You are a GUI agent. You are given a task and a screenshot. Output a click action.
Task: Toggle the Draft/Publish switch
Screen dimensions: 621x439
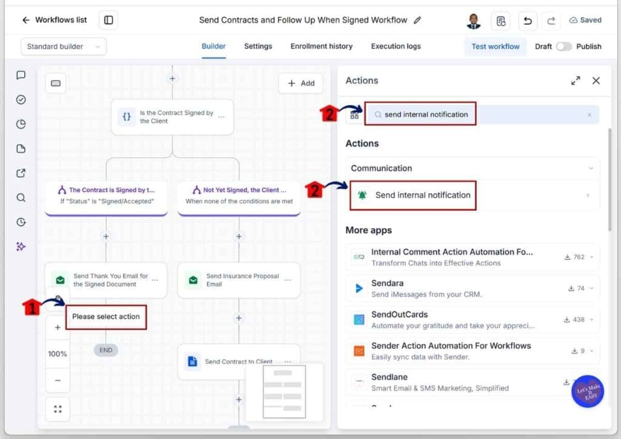point(563,47)
